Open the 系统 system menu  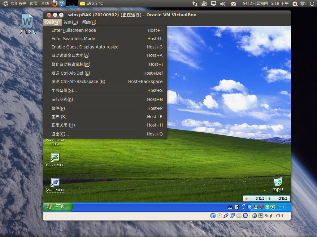[x=45, y=3]
